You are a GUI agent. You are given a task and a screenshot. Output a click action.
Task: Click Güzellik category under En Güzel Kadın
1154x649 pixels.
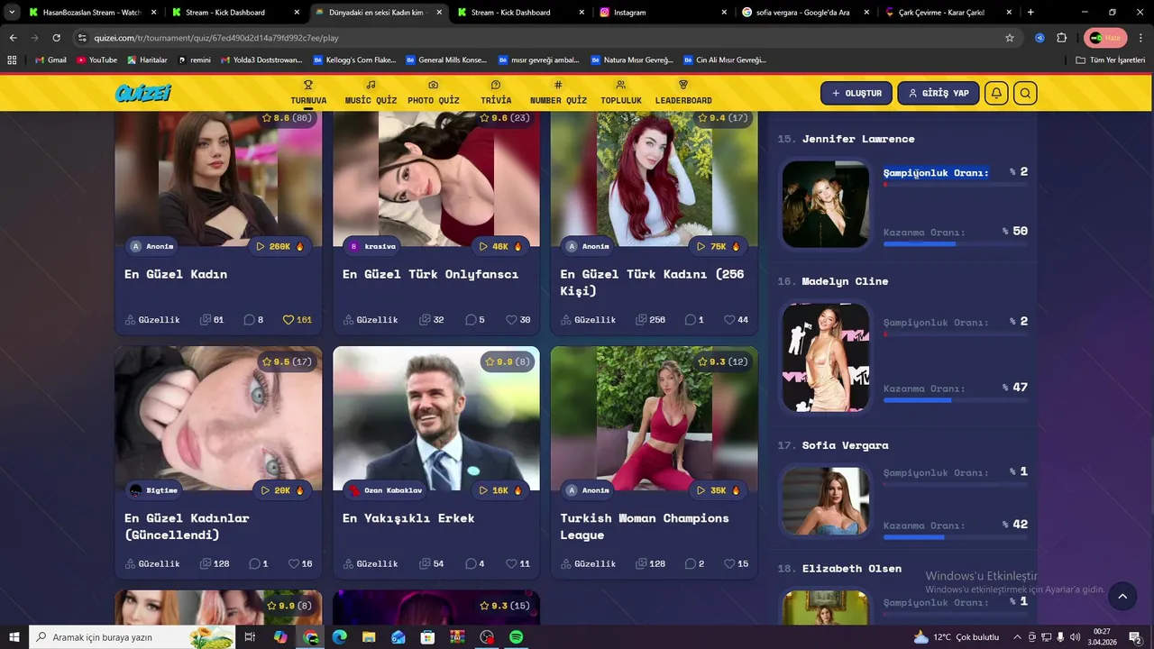pos(152,320)
